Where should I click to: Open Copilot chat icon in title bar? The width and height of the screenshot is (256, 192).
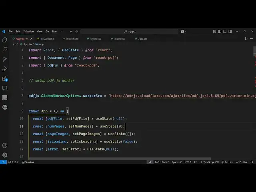182,32
